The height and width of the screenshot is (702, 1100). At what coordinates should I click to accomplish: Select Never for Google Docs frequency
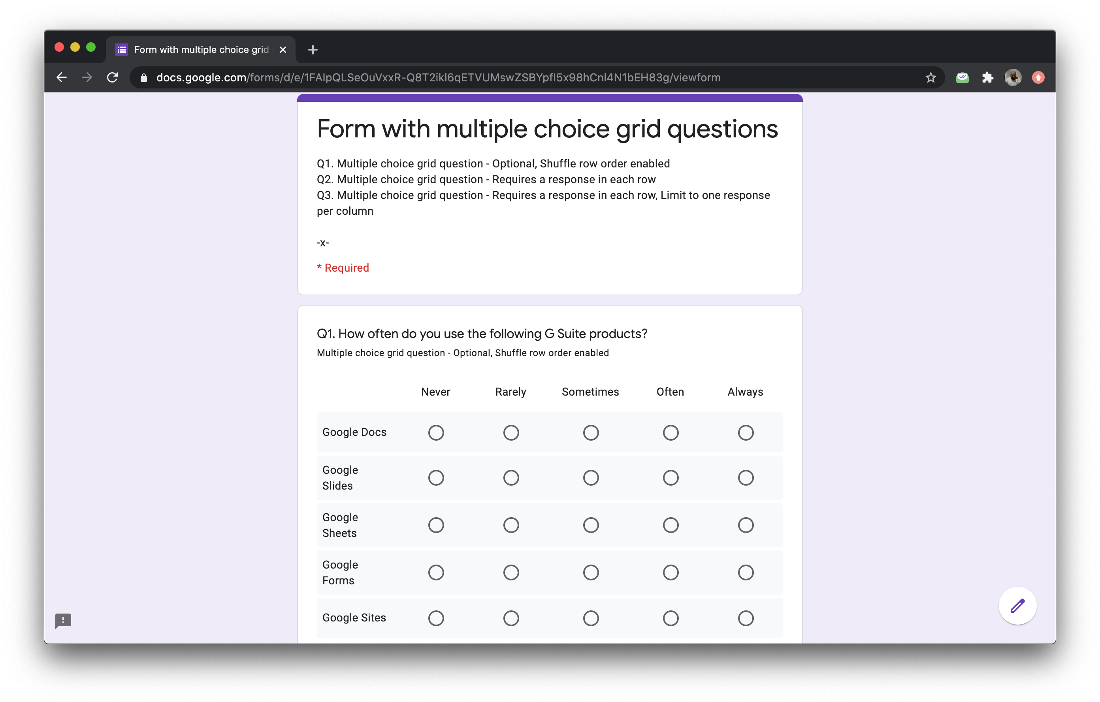tap(437, 433)
